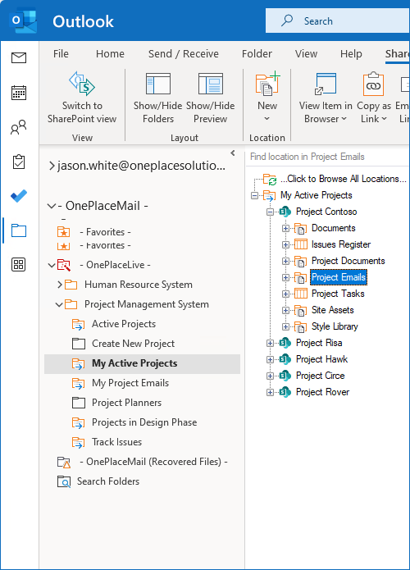The width and height of the screenshot is (410, 570).
Task: Open the Mail view in sidebar
Action: point(19,57)
